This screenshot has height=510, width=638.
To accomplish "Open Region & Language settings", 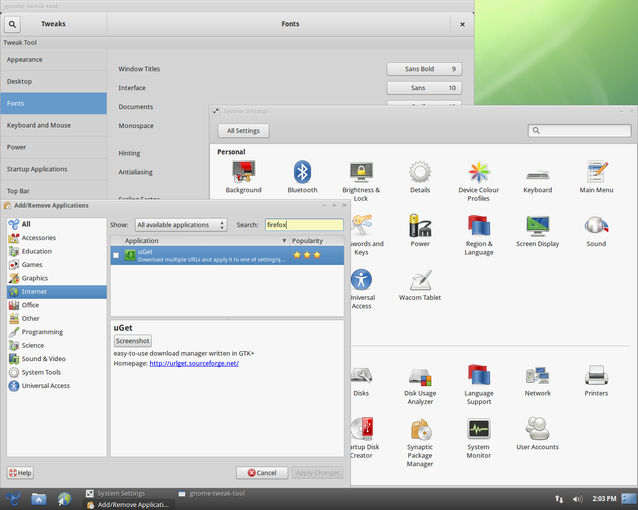I will click(x=479, y=226).
